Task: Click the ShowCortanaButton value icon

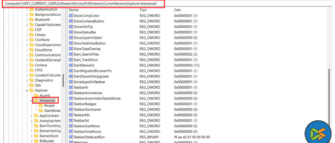Action: pyautogui.click(x=71, y=21)
